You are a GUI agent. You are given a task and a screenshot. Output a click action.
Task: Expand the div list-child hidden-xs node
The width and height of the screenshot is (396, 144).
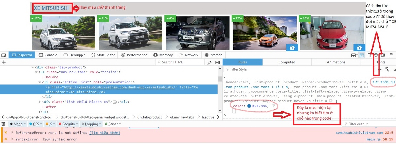tap(39, 102)
